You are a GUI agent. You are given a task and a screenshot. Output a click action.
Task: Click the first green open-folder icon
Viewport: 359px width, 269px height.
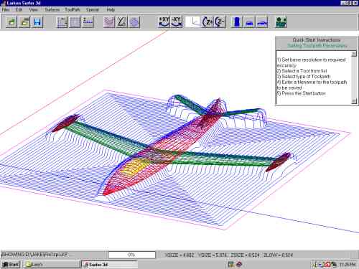(x=11, y=22)
